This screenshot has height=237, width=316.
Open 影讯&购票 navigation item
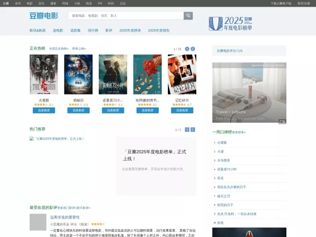38,30
